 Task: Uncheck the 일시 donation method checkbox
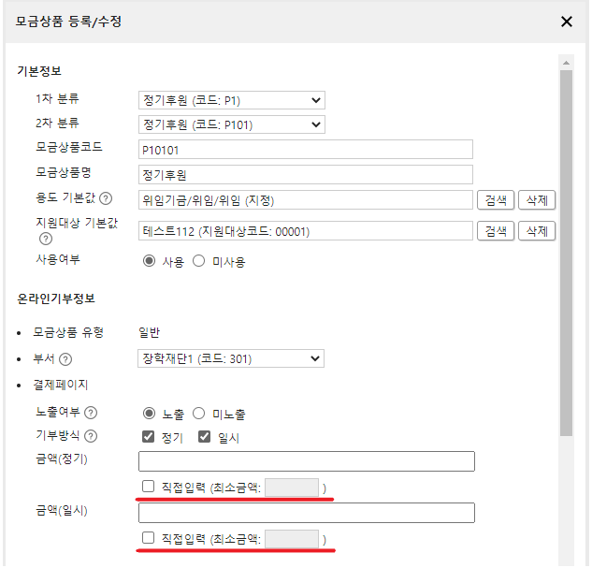[x=204, y=437]
